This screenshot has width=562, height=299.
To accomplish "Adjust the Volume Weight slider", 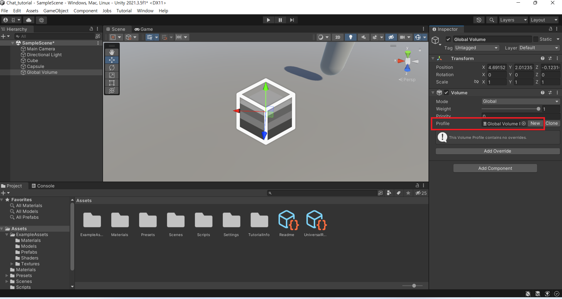I will [x=511, y=109].
